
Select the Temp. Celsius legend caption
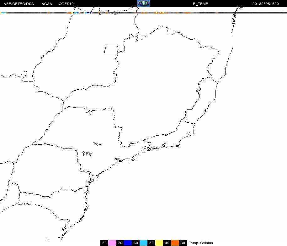pos(201,243)
